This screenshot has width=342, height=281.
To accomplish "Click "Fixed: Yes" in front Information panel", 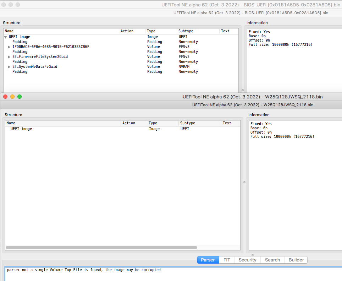I will click(x=261, y=124).
